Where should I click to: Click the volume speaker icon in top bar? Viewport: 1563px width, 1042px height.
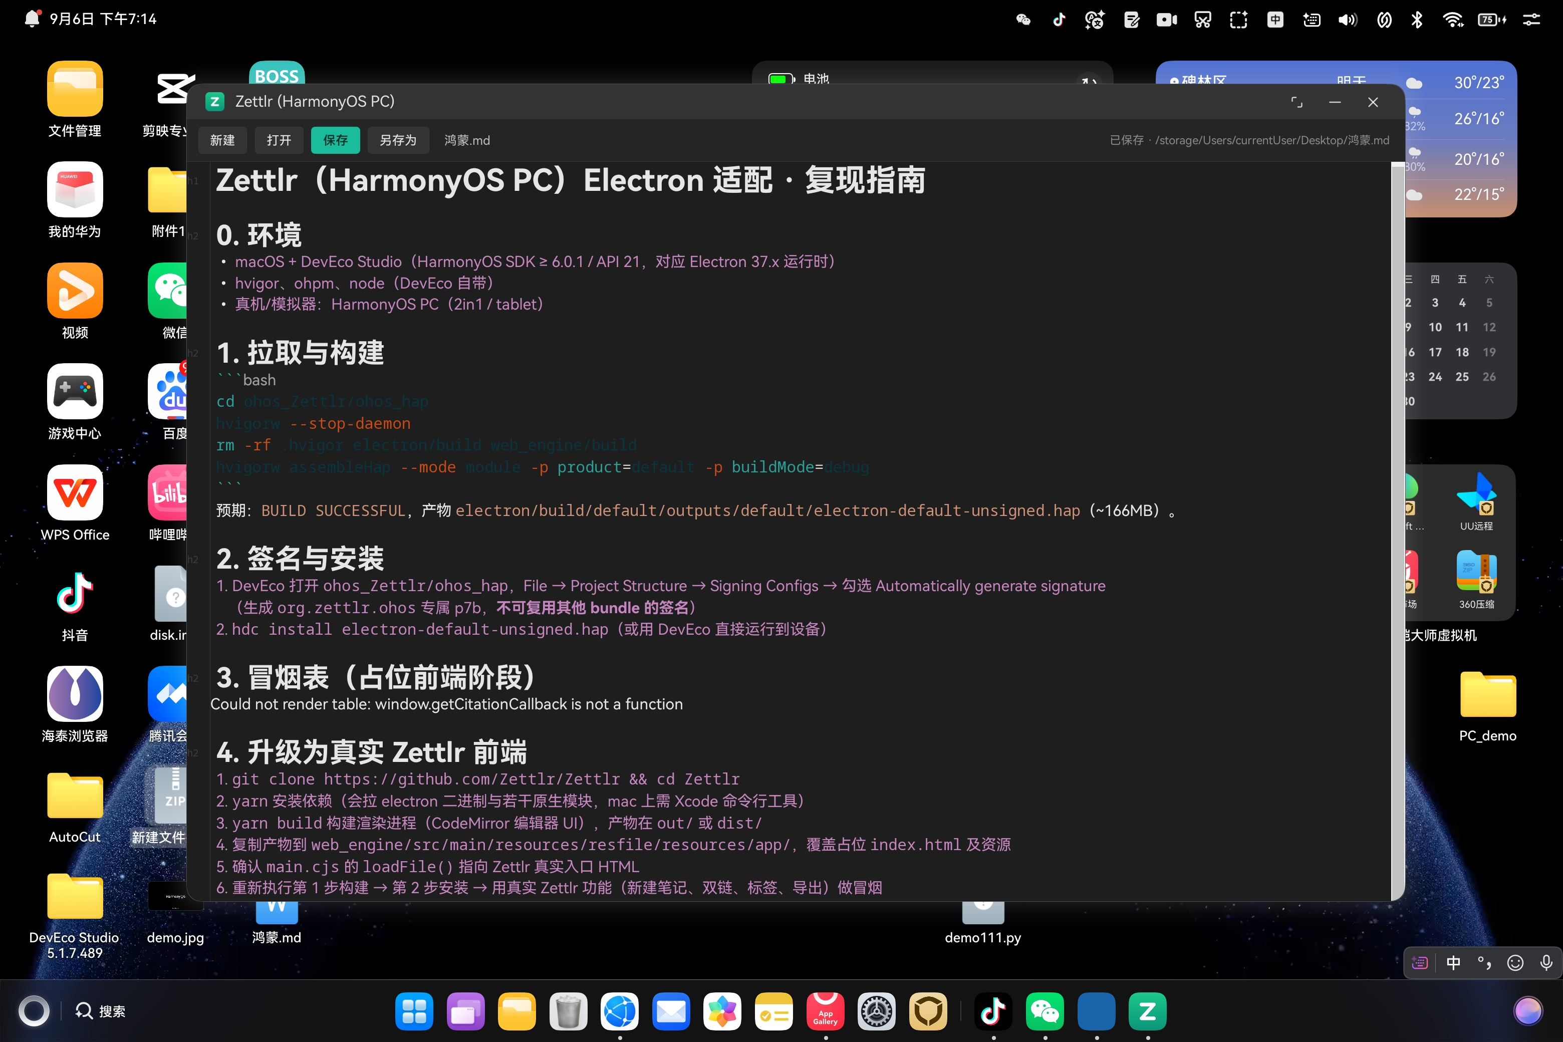(x=1347, y=19)
